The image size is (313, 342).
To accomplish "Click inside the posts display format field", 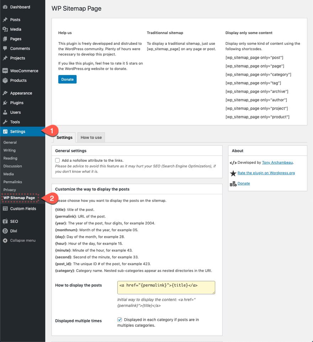I will point(166,287).
